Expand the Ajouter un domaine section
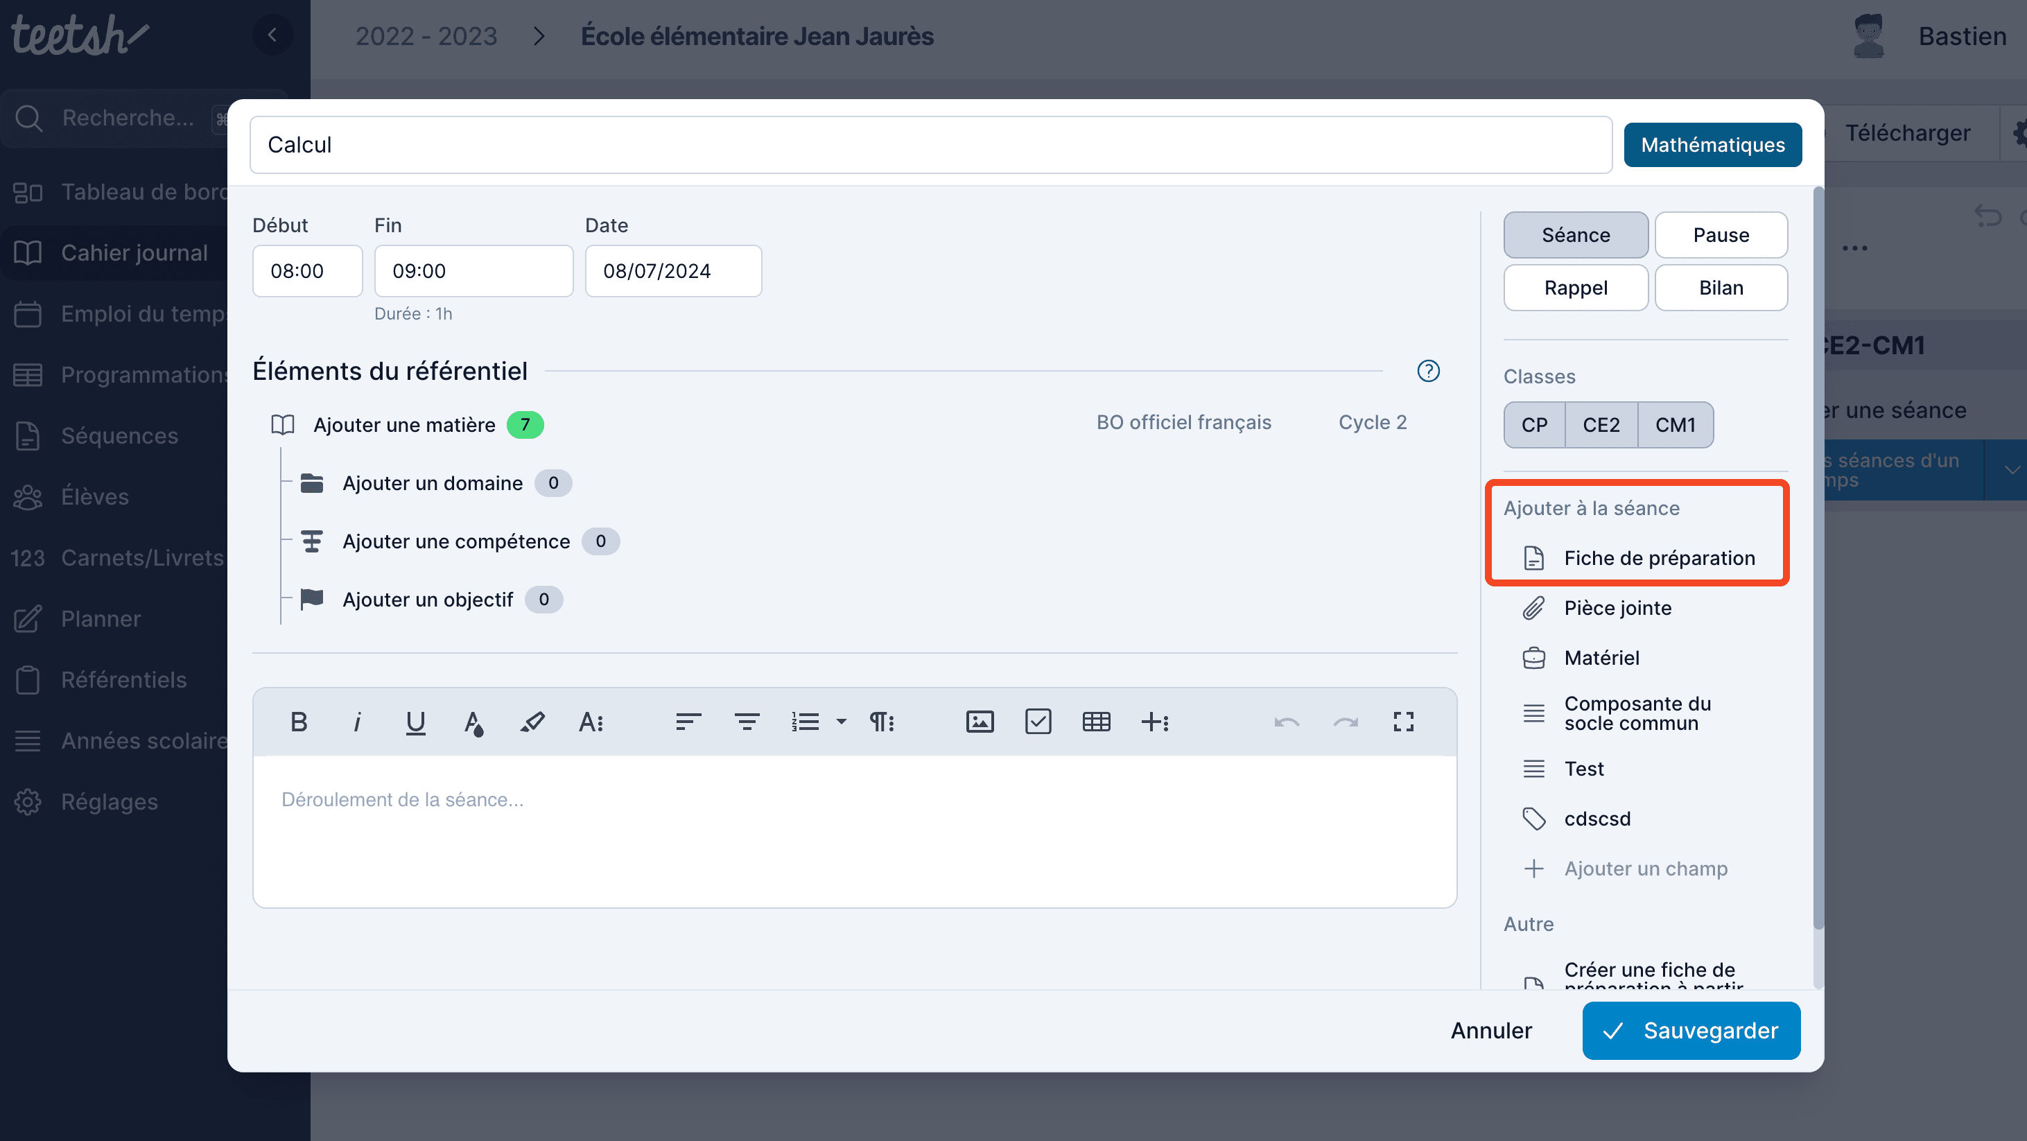Image resolution: width=2027 pixels, height=1141 pixels. coord(432,482)
